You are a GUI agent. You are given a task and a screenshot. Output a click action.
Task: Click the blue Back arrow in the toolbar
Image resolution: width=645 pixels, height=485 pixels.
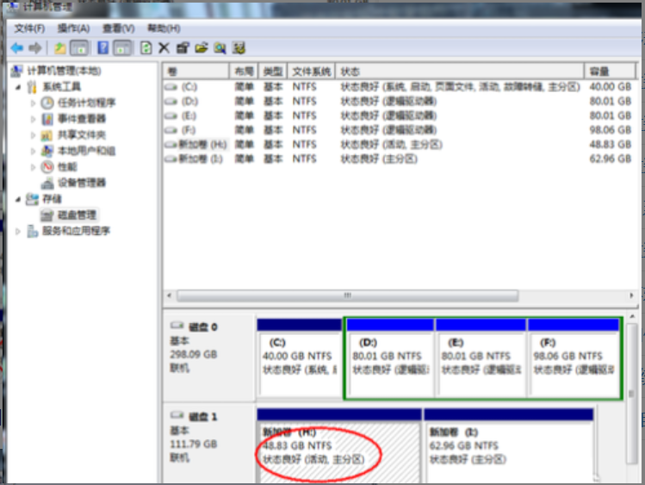(16, 47)
